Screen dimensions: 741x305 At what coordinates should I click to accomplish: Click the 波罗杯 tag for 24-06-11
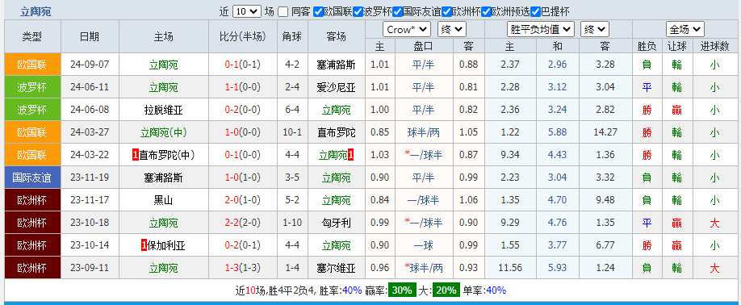[x=32, y=87]
